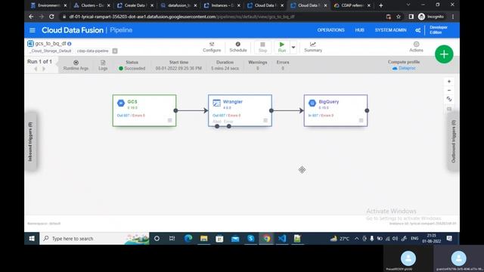Expand the Run options dropdown arrow

(x=293, y=48)
